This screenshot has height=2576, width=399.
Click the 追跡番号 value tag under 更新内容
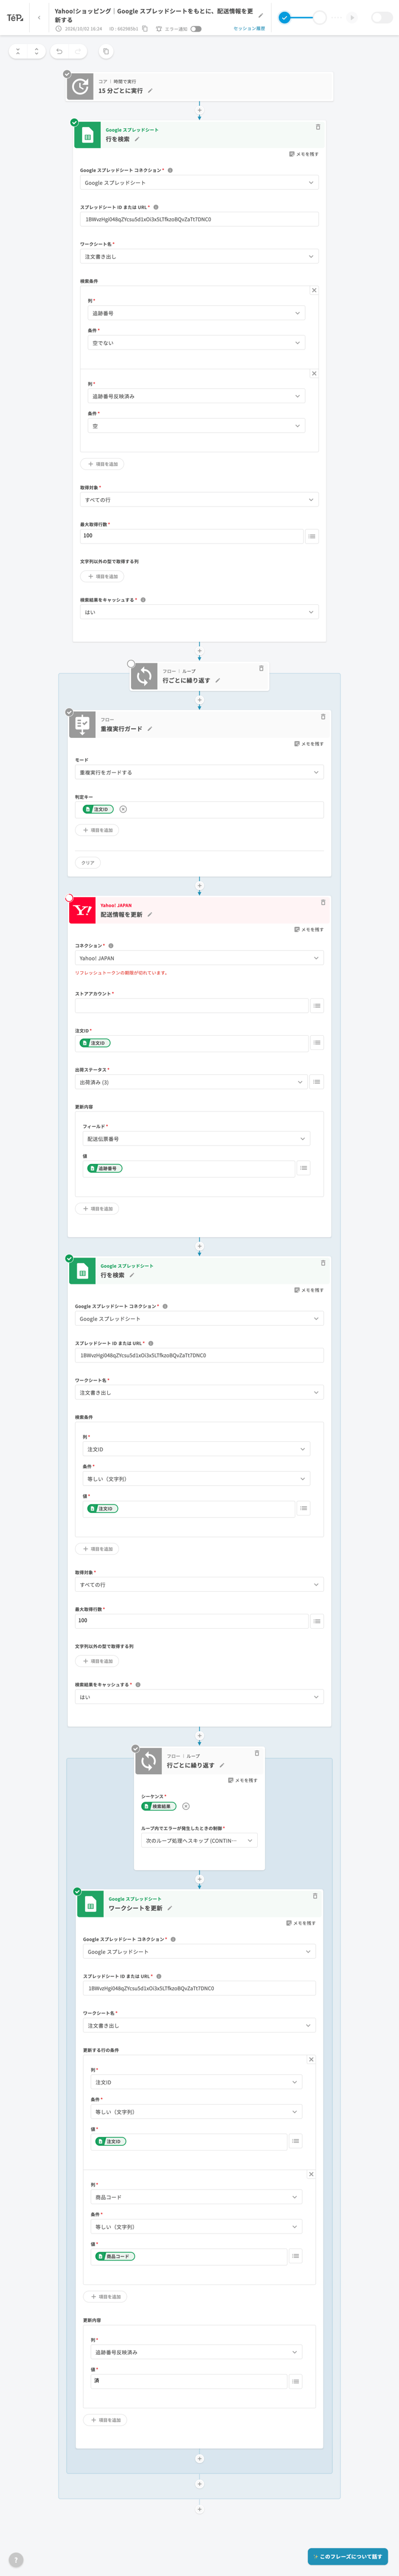click(x=105, y=1168)
